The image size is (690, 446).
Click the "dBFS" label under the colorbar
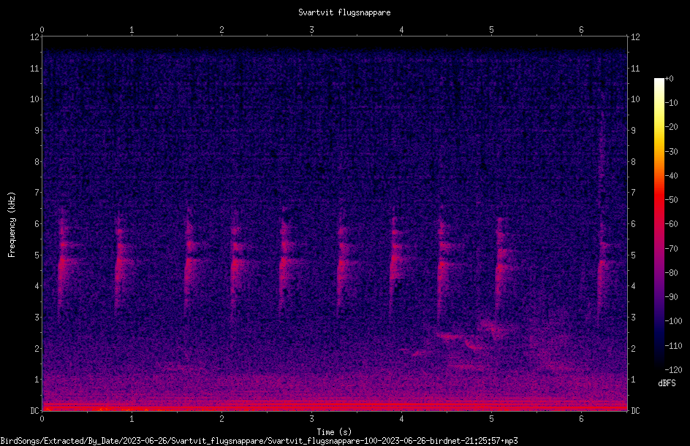click(x=667, y=383)
